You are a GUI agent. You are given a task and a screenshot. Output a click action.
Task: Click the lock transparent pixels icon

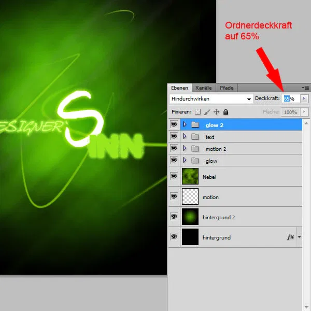[x=197, y=112]
